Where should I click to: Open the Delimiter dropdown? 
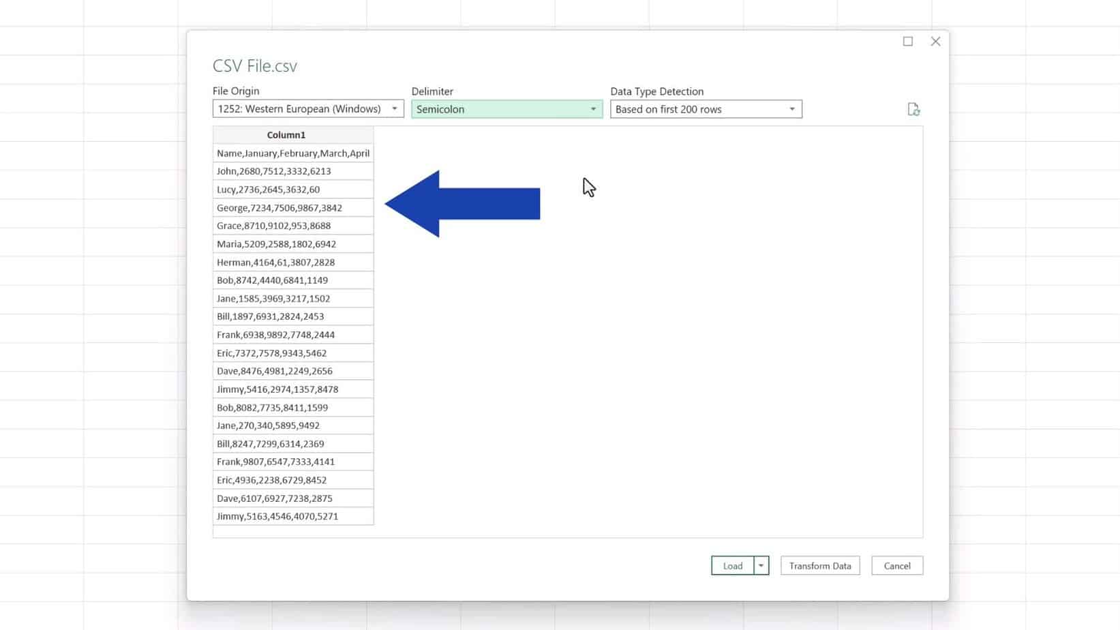[x=592, y=109]
